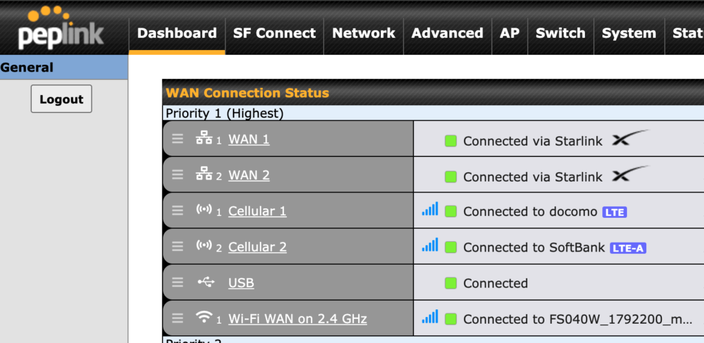Open the Advanced tab
704x343 pixels.
447,33
